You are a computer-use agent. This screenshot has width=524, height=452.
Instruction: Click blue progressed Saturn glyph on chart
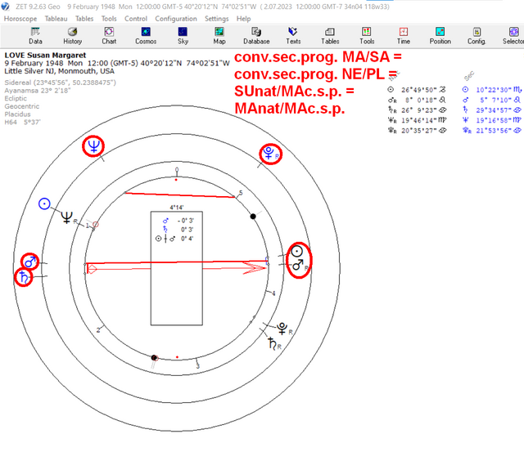point(24,277)
